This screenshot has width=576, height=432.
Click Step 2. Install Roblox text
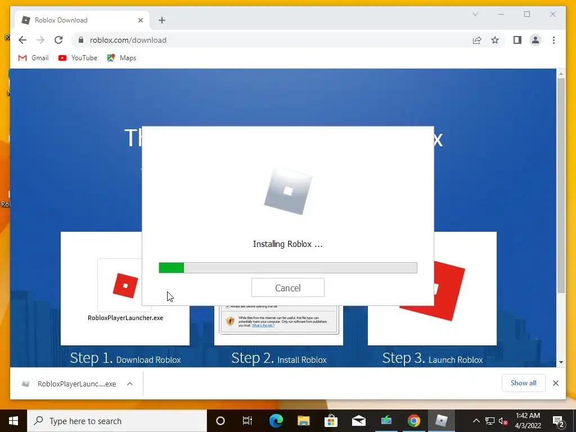pos(279,358)
